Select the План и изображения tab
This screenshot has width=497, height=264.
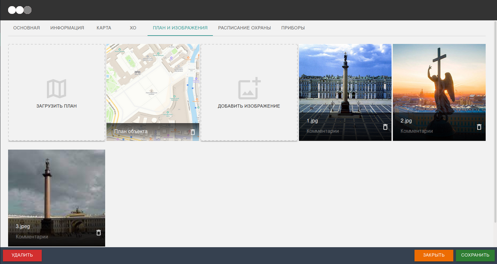[x=180, y=28]
